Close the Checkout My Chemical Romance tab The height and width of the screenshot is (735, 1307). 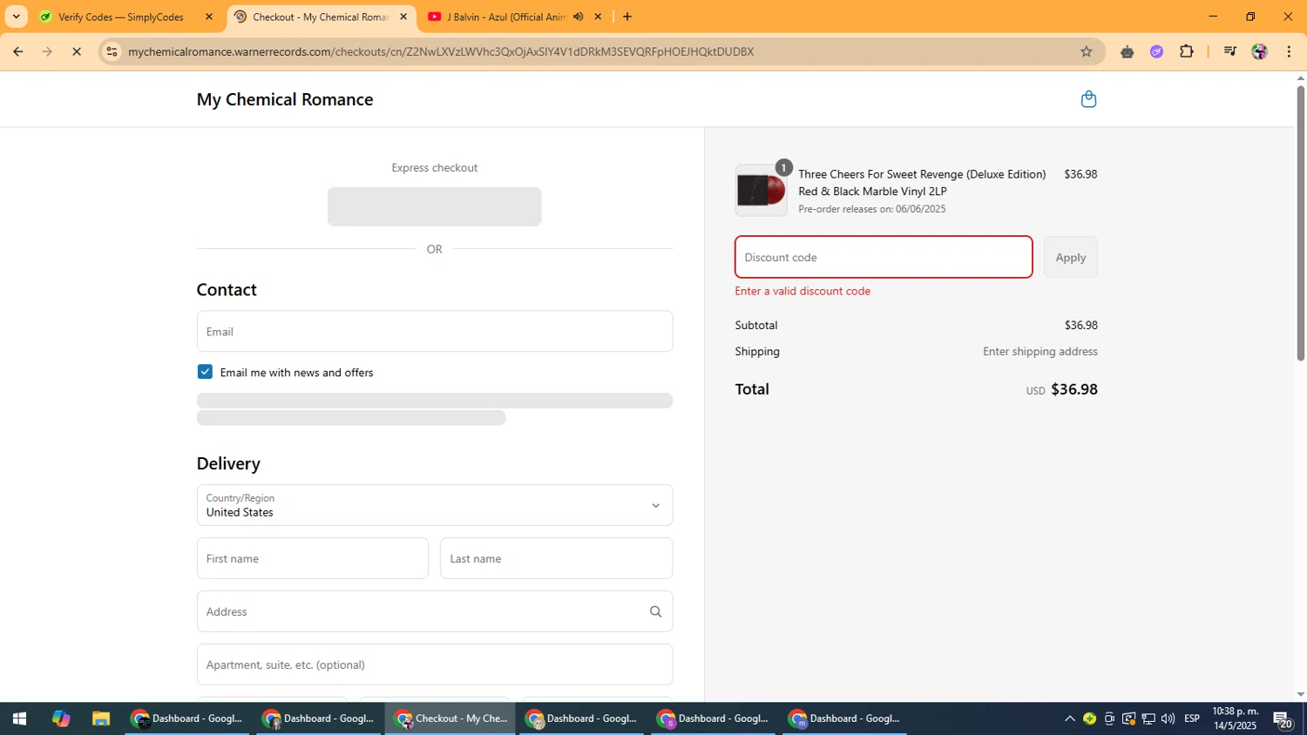click(x=403, y=17)
